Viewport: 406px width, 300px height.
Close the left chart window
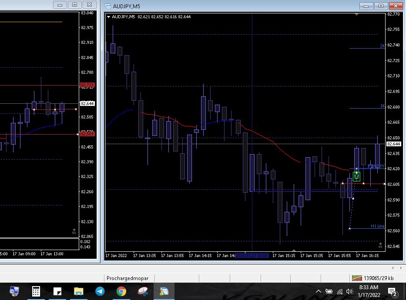coord(90,5)
